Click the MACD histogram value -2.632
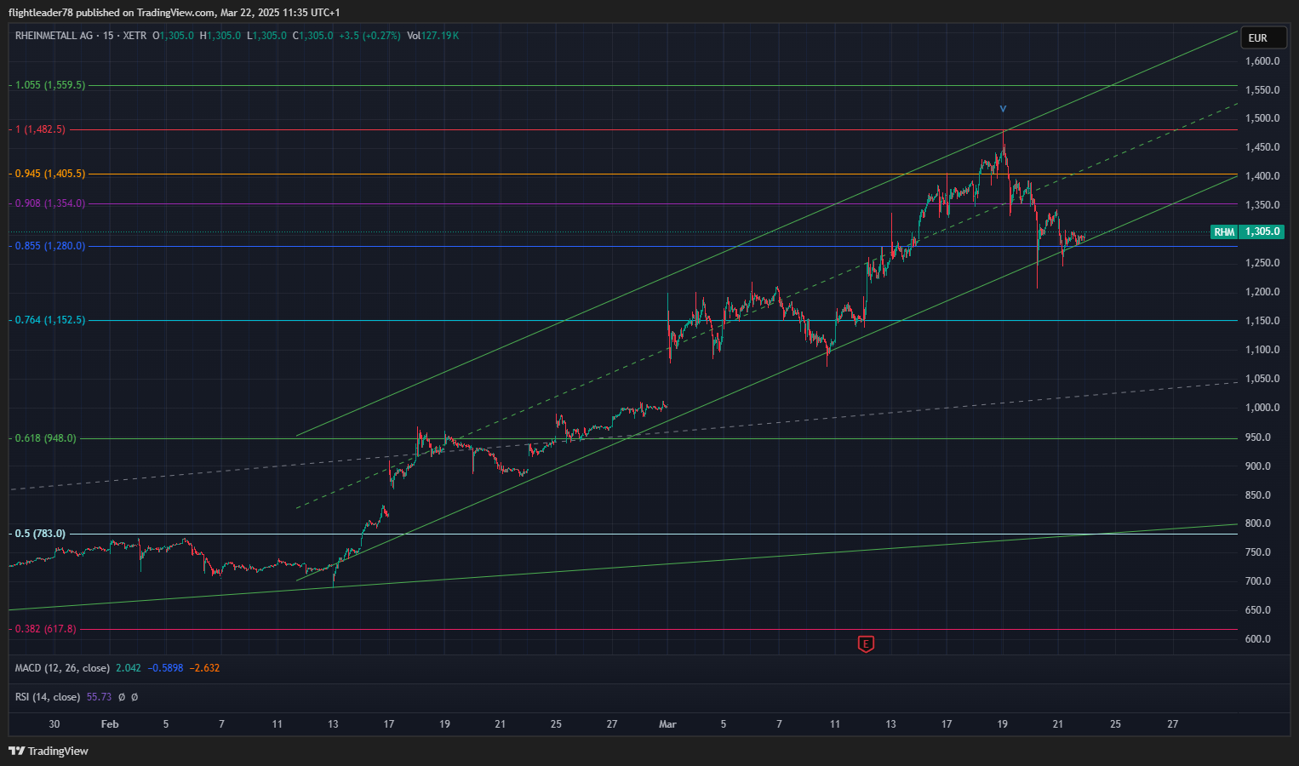The image size is (1299, 766). coord(204,668)
